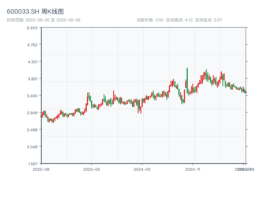The height and width of the screenshot is (204, 273).
Task: Click the y-axis value 2.048
Action: 32,147
